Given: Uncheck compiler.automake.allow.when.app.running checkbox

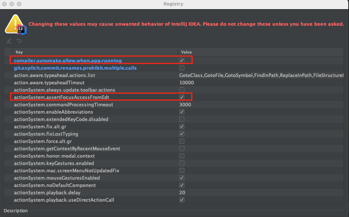Looking at the screenshot, I should [182, 60].
